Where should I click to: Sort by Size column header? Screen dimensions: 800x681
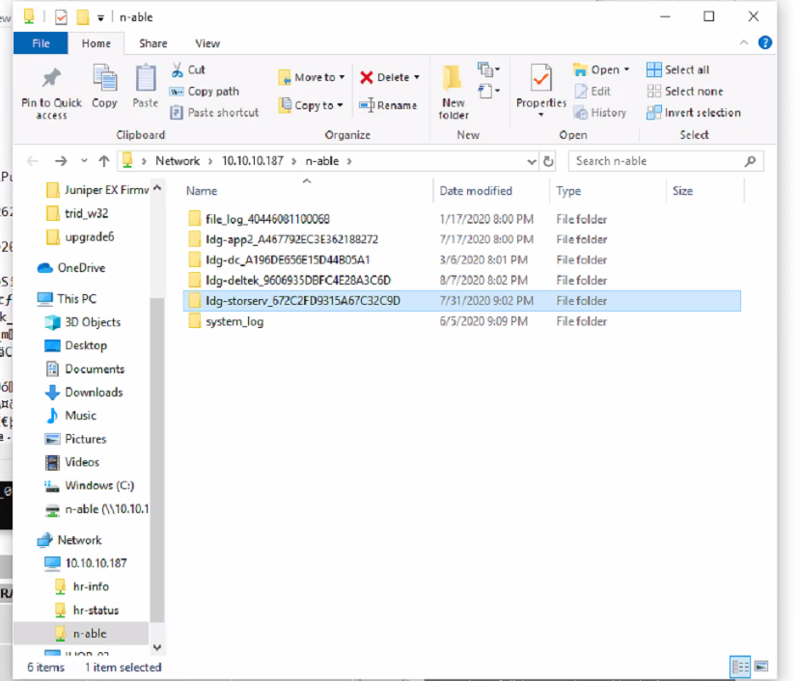click(x=682, y=191)
